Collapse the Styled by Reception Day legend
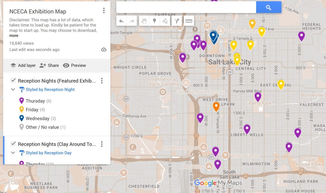The height and width of the screenshot is (193, 326). pyautogui.click(x=13, y=153)
